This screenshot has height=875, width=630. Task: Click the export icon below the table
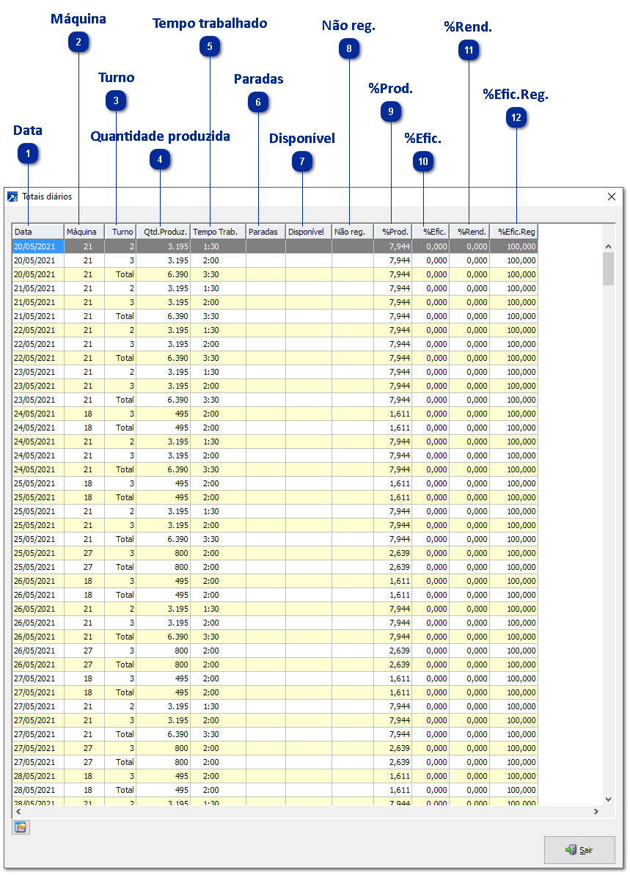click(21, 827)
